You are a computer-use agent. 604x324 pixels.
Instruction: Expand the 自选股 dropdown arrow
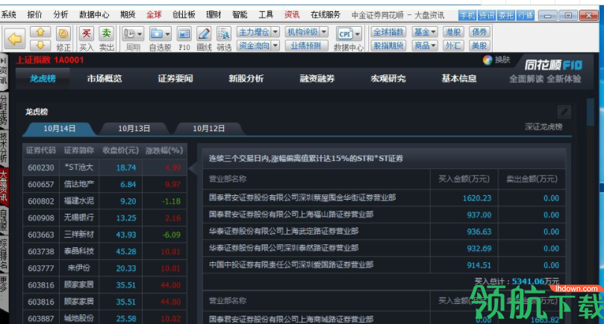coord(167,34)
